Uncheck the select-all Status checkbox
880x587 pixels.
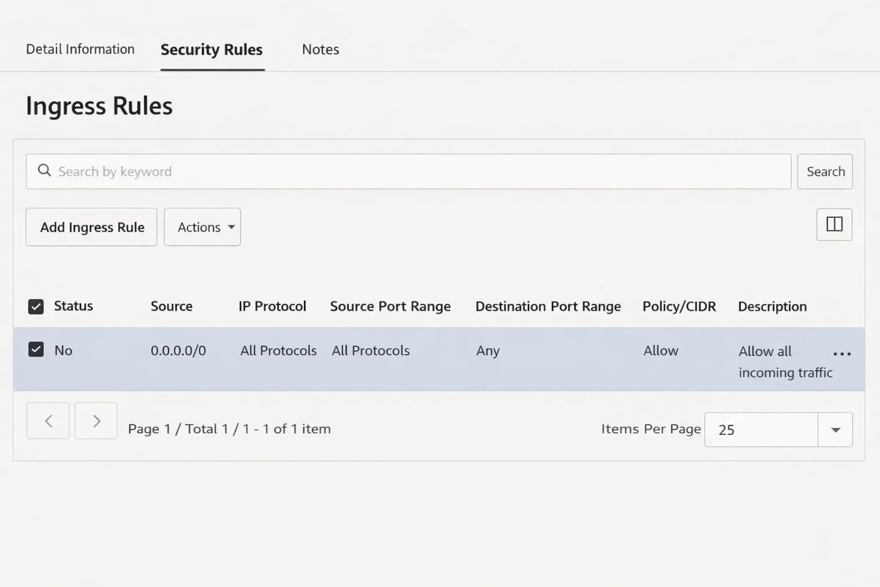[36, 306]
